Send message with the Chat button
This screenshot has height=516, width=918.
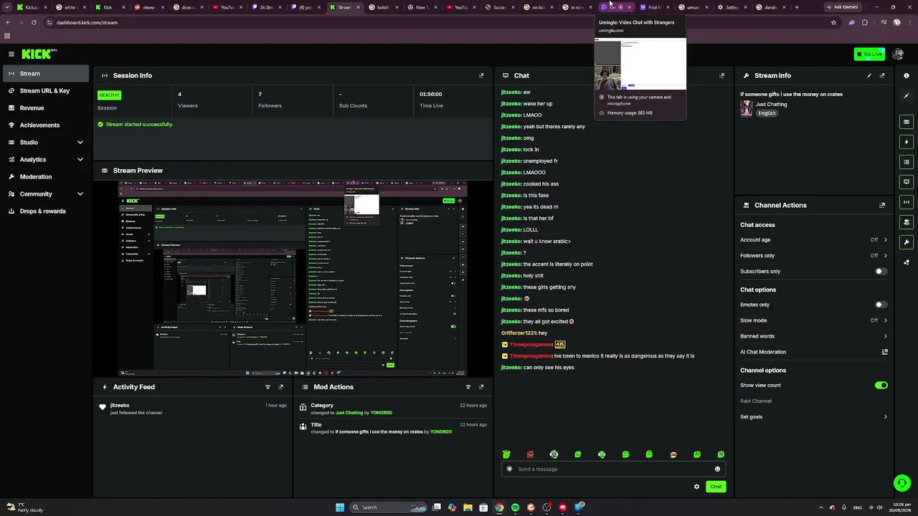pos(716,487)
